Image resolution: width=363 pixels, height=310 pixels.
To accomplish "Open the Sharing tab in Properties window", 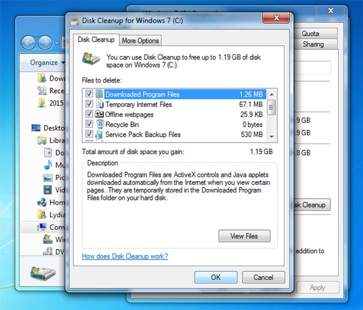I will pyautogui.click(x=313, y=44).
